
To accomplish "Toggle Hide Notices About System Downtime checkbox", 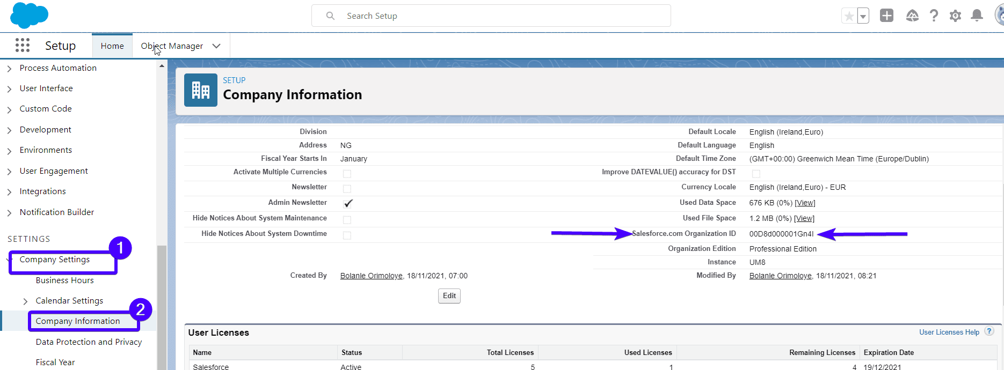I will pos(347,235).
